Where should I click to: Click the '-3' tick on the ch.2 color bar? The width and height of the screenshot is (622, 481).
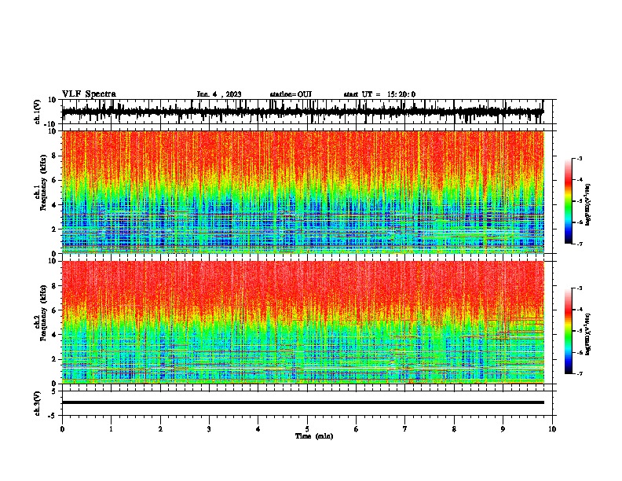tap(579, 288)
